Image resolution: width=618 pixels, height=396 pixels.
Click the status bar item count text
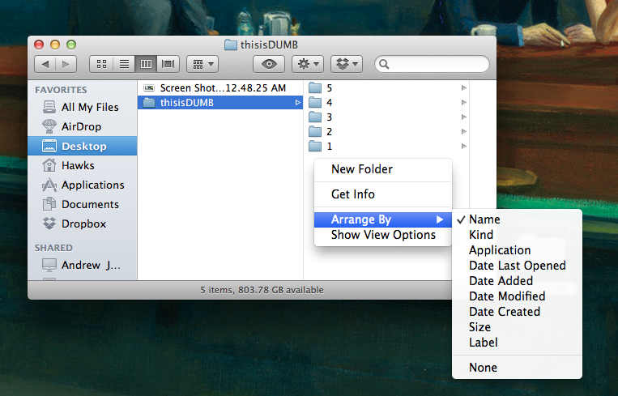point(262,290)
